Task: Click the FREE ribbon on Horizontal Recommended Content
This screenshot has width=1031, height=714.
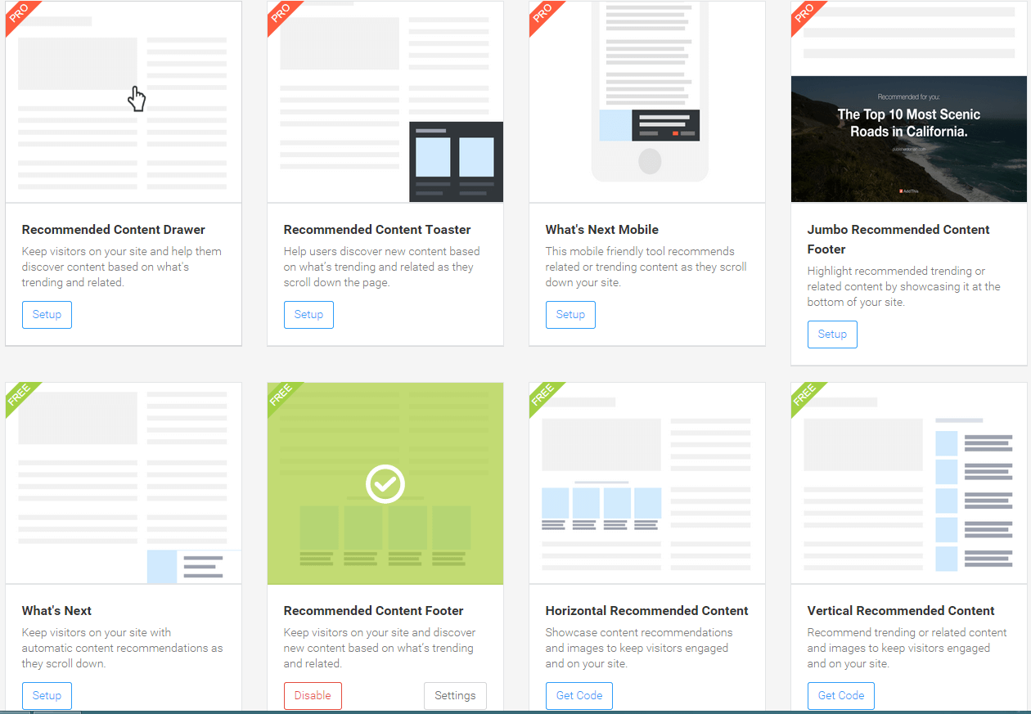Action: point(543,396)
